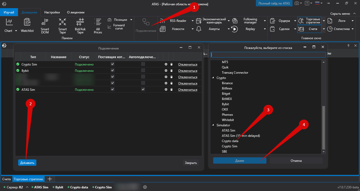Screen dimensions: 360x191
Task: Expand the RSS-Reader dropdown arrow
Action: point(193,21)
